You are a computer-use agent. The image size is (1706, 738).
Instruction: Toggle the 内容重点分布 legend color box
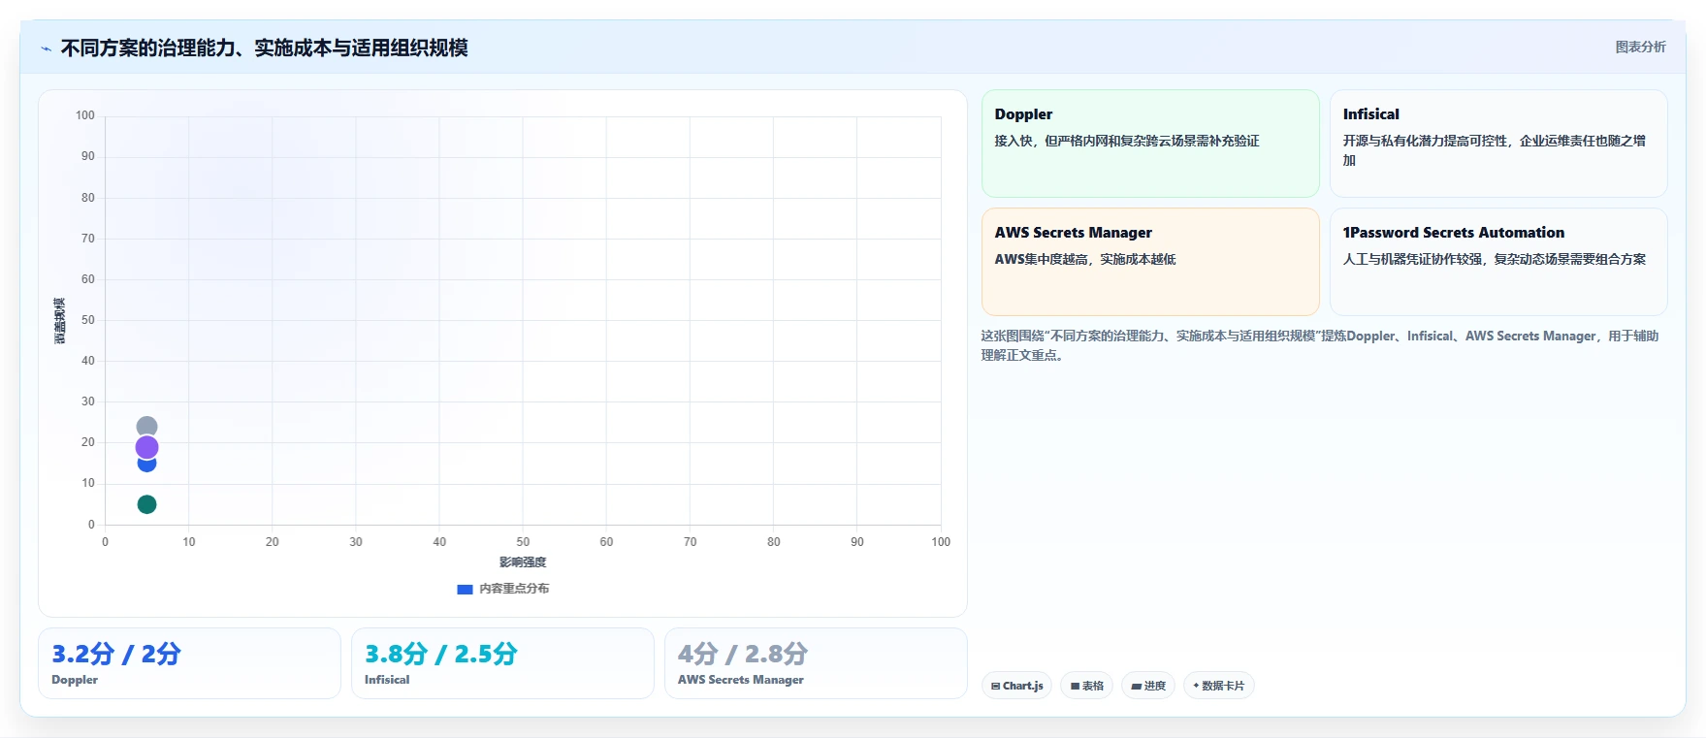point(465,589)
